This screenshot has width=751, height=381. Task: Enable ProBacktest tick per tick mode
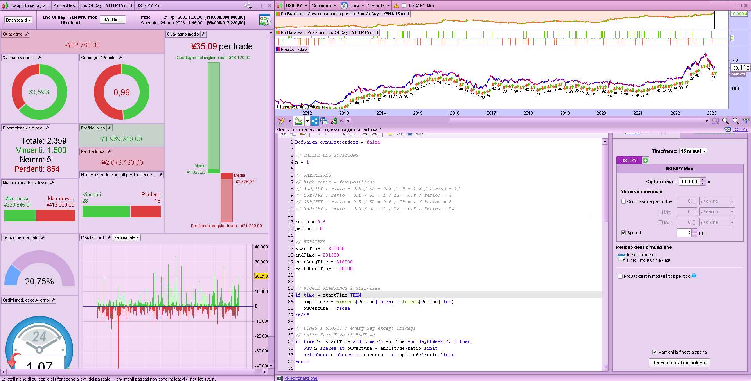[x=620, y=276]
